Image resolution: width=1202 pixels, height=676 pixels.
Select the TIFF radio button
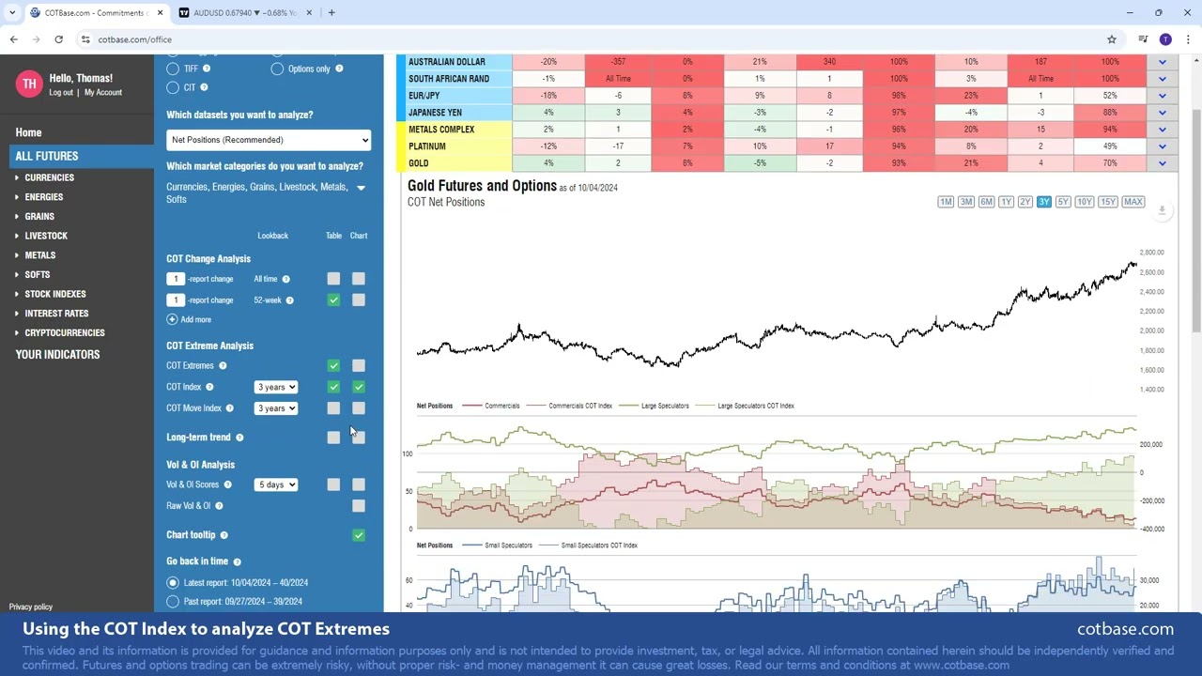[173, 69]
